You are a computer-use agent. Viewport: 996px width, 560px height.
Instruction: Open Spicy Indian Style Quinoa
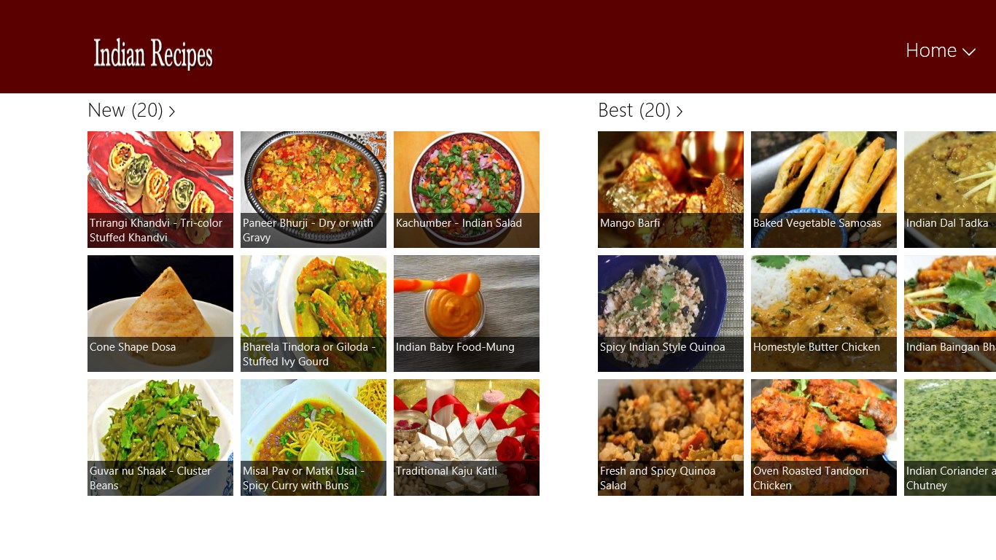(671, 314)
